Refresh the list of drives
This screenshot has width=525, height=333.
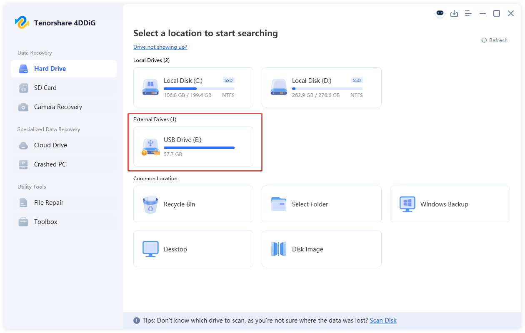click(495, 40)
